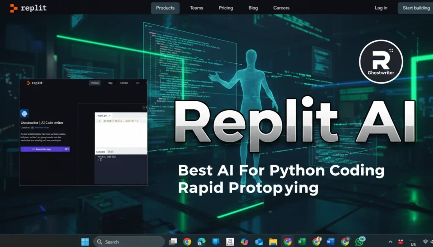
Task: Click the Replit logo in the header
Action: pyautogui.click(x=28, y=8)
